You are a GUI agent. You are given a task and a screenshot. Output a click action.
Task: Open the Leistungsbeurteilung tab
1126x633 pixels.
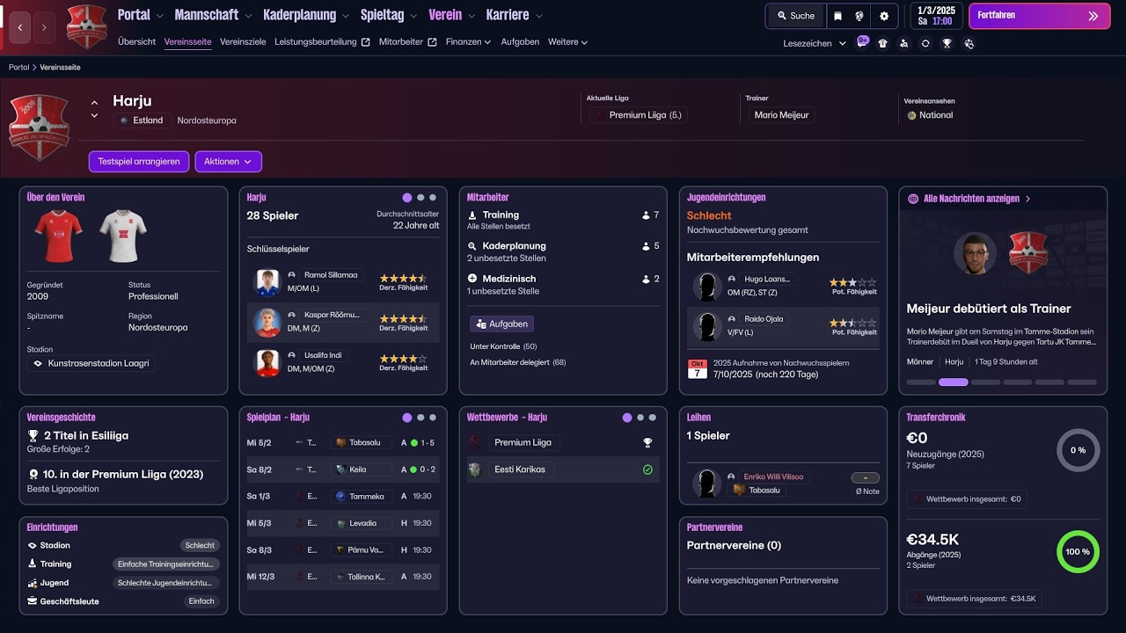(x=316, y=42)
